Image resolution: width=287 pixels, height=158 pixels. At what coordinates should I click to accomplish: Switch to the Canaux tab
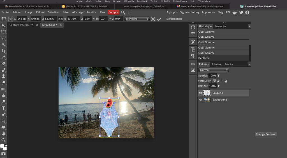pyautogui.click(x=217, y=64)
